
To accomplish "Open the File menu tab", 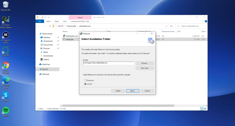I will [x=39, y=21].
